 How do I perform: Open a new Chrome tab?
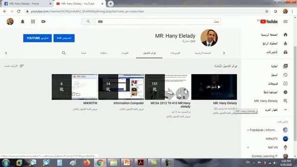(x=110, y=4)
